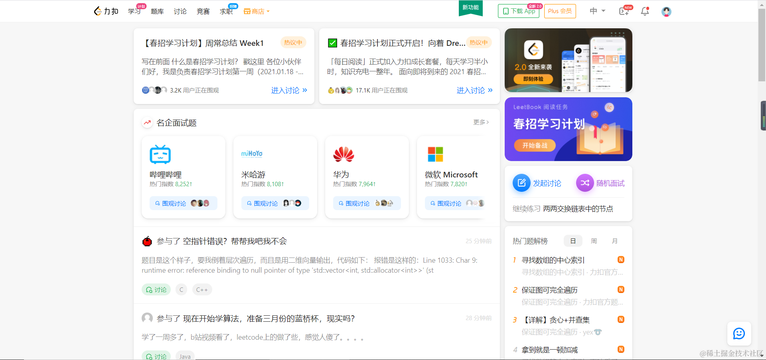Click 热议中 badge on Week1 card
Screen dimensions: 766x360
point(293,43)
